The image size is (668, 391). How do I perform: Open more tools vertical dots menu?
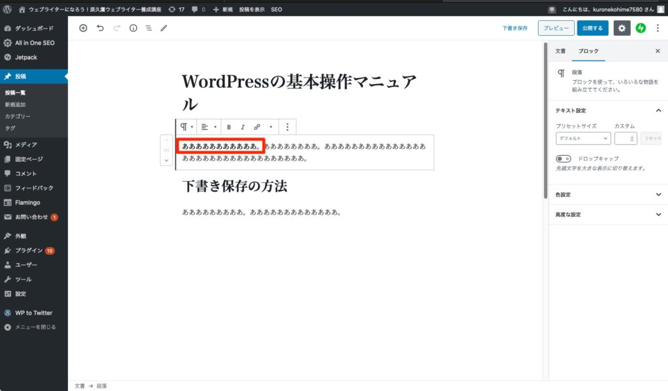tap(658, 28)
